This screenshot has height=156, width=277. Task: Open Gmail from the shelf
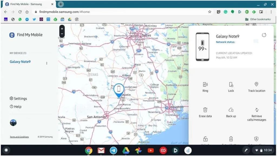[101, 150]
